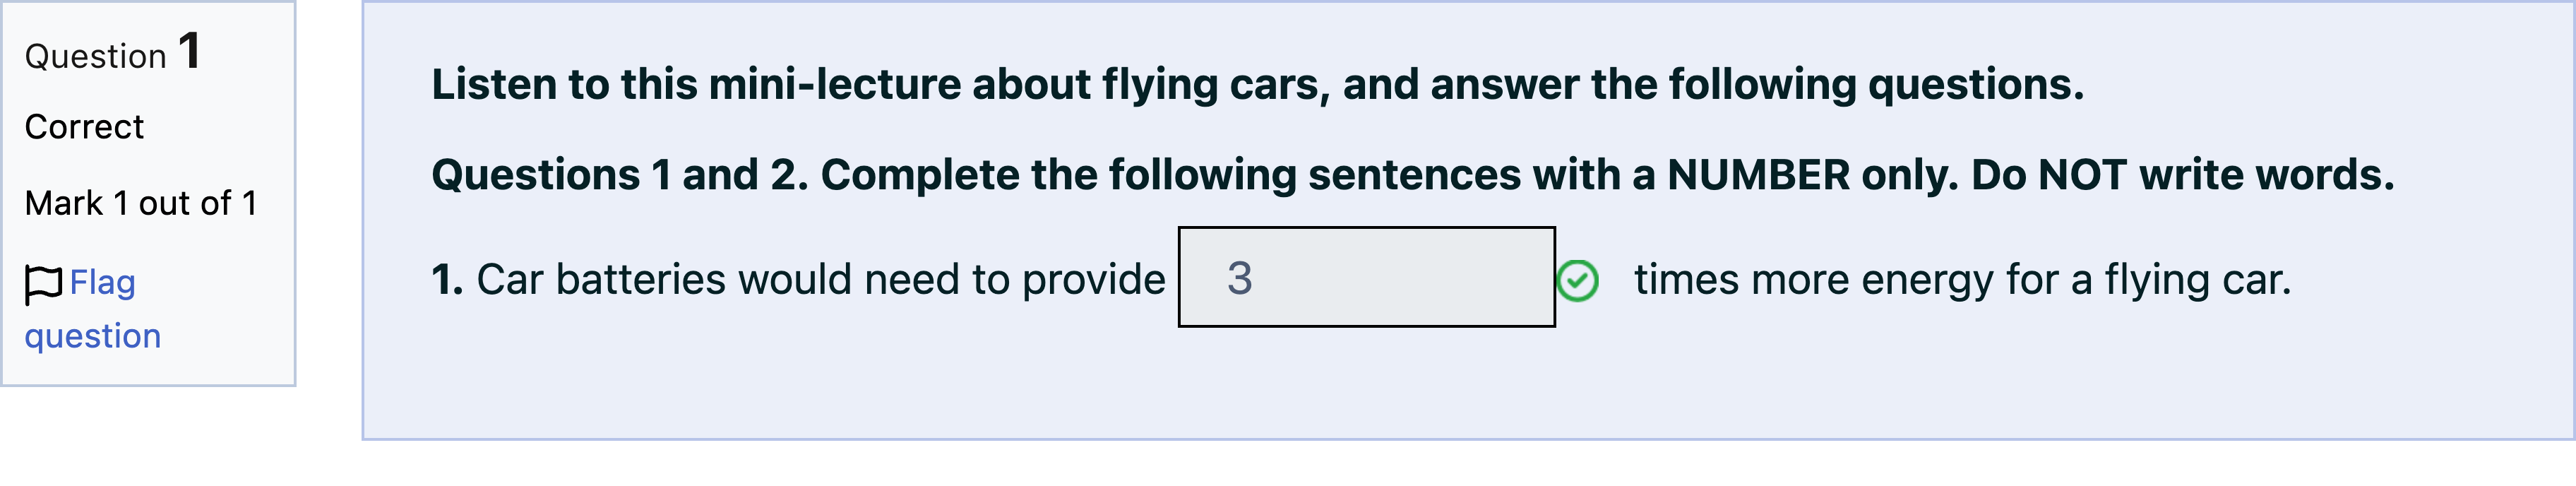Click empty area below the question sentence
This screenshot has width=2576, height=486.
[1400, 385]
